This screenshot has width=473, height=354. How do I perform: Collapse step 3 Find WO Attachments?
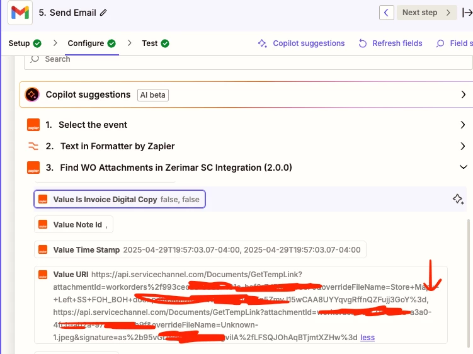246,168
